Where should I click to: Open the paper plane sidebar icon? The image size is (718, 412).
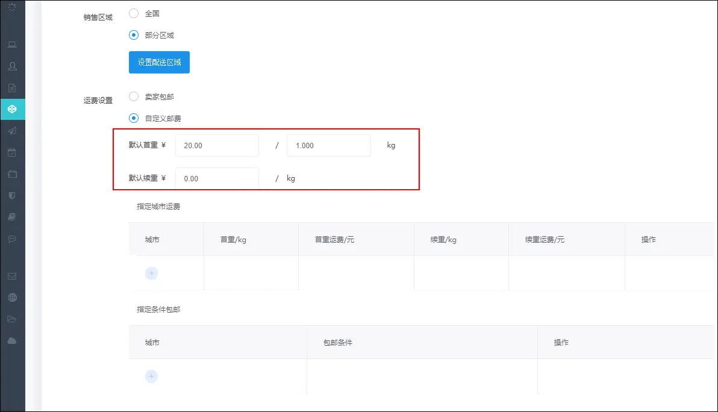(12, 131)
